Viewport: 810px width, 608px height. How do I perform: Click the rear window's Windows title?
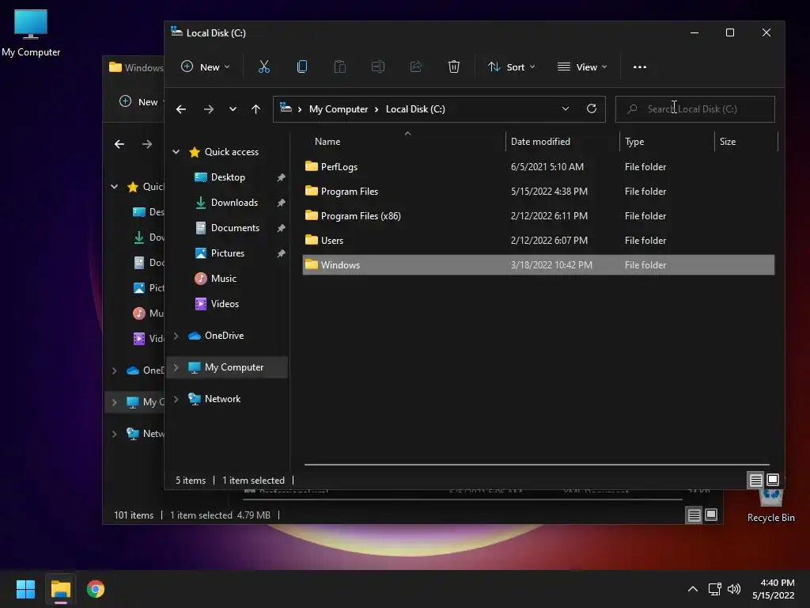(143, 68)
